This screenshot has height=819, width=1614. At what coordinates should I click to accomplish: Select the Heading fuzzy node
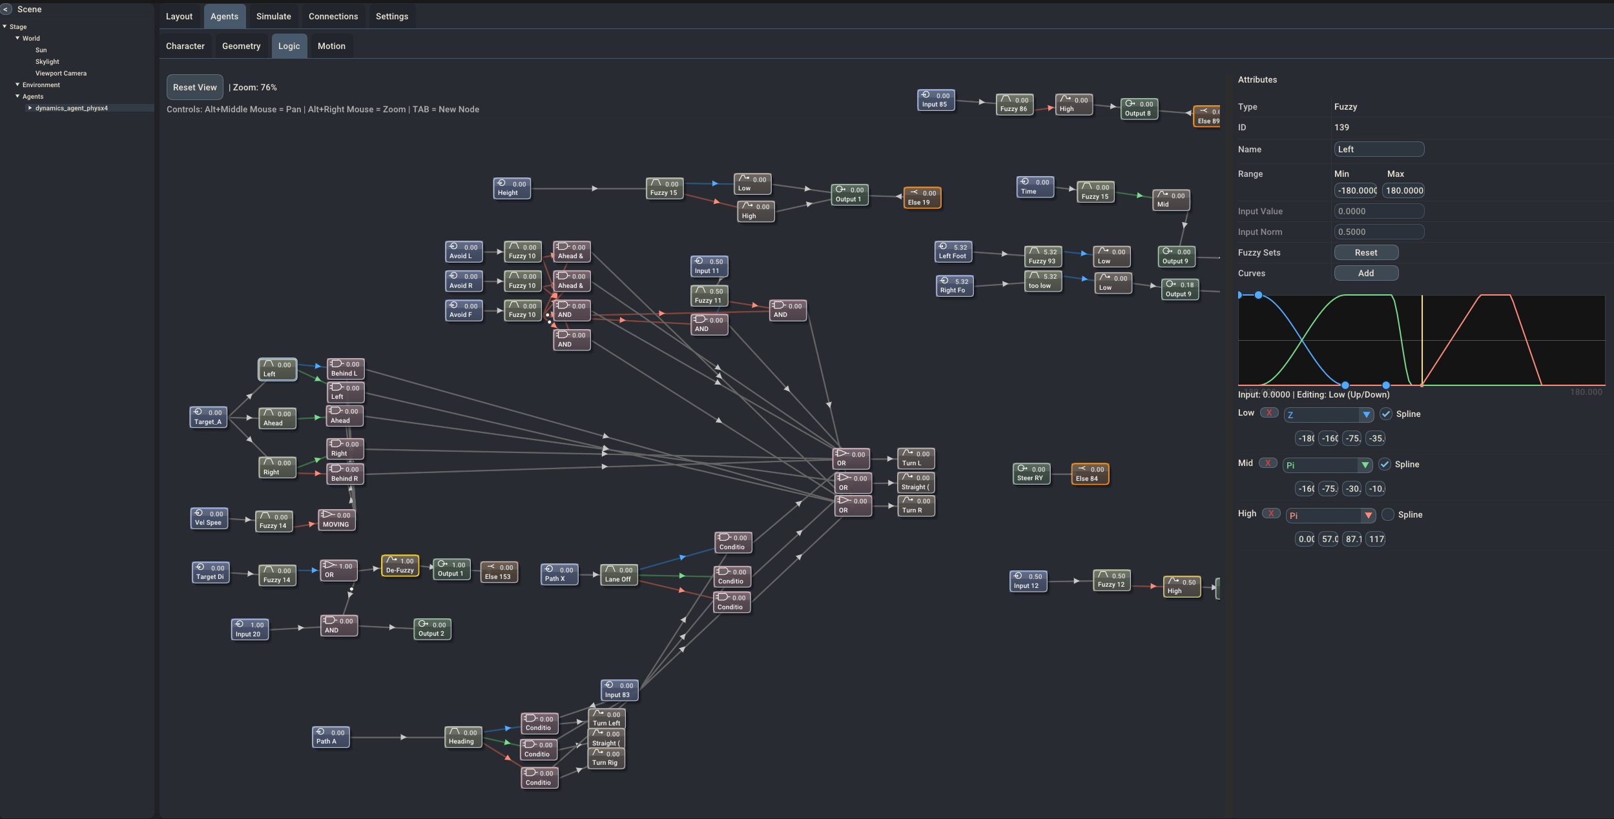462,737
